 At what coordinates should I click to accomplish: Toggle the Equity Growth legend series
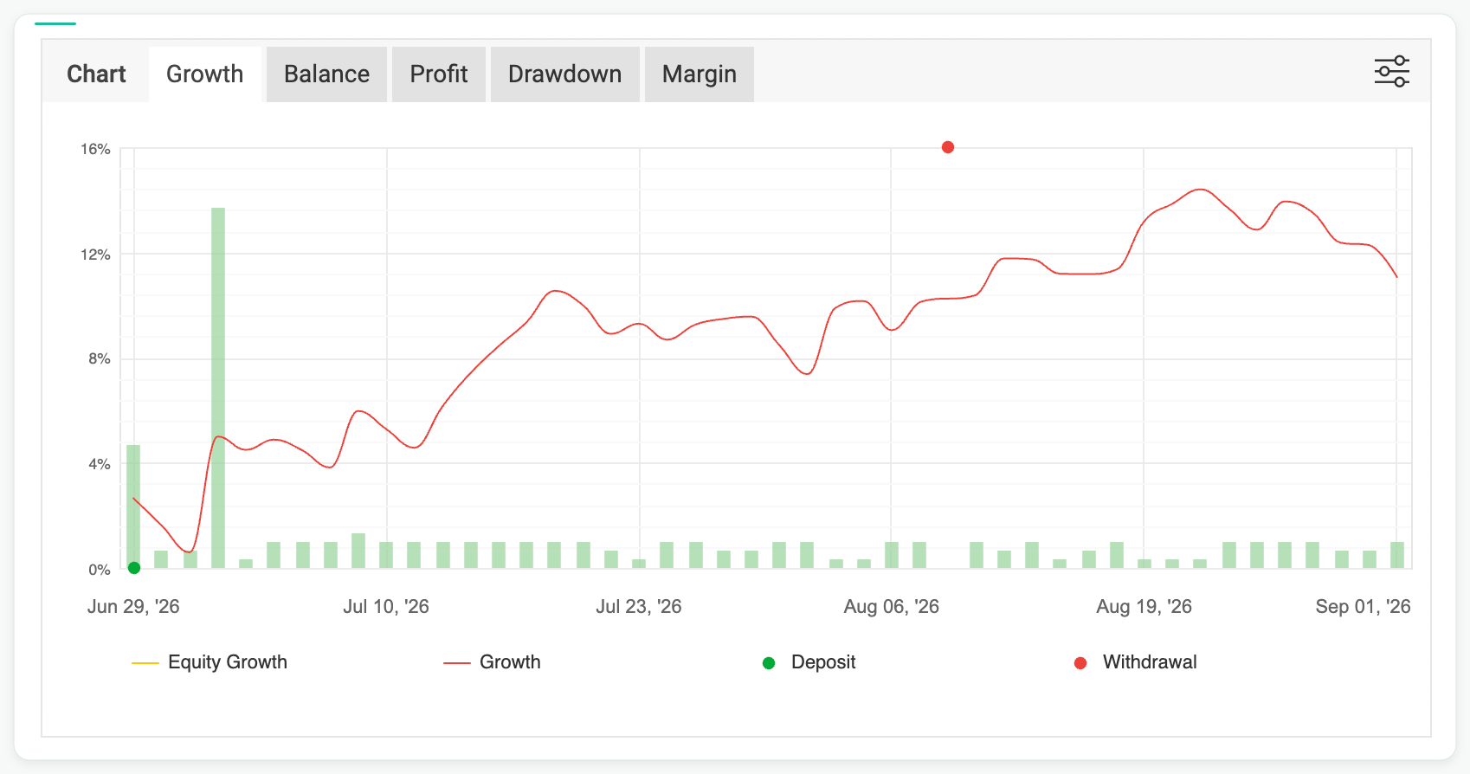[210, 662]
